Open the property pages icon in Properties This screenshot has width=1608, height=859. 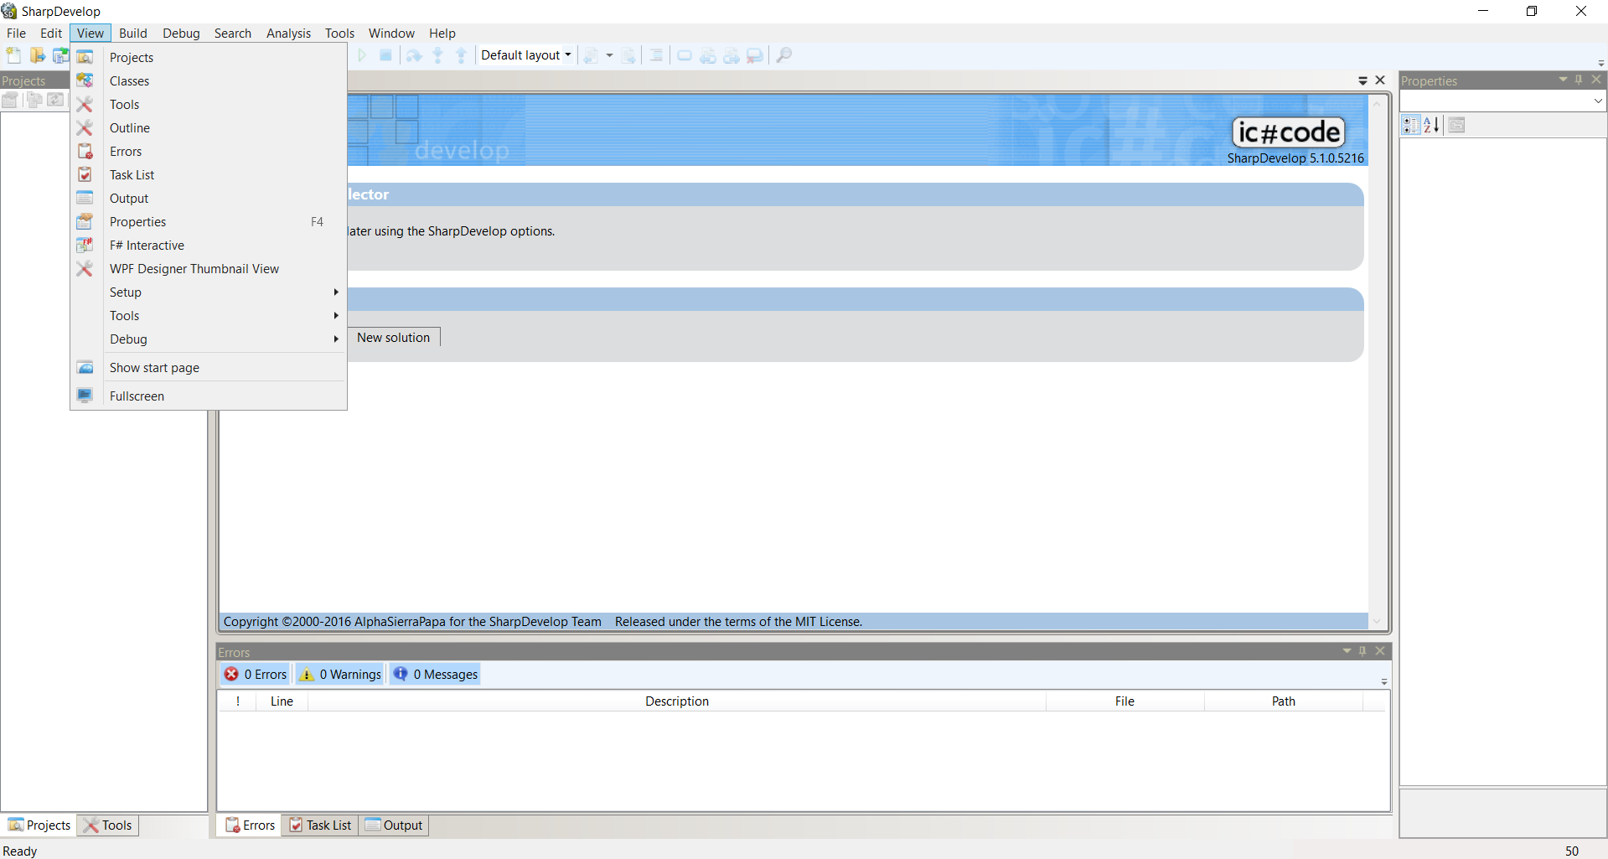[x=1456, y=125]
